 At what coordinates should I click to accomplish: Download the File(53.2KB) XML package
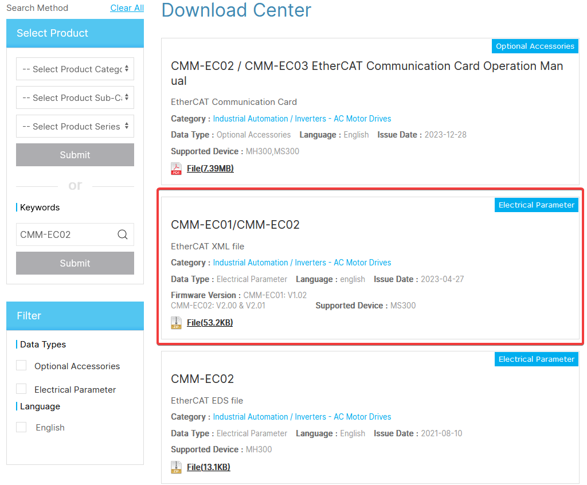[210, 323]
